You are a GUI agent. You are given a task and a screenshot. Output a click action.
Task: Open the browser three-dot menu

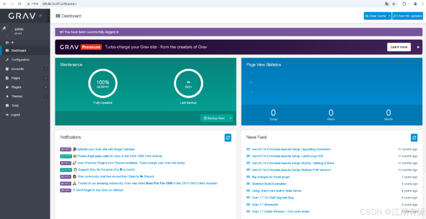point(423,4)
